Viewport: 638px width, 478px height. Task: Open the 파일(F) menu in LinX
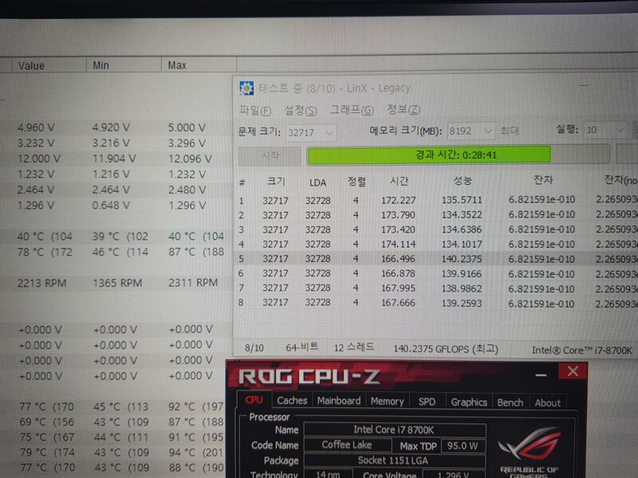(255, 110)
